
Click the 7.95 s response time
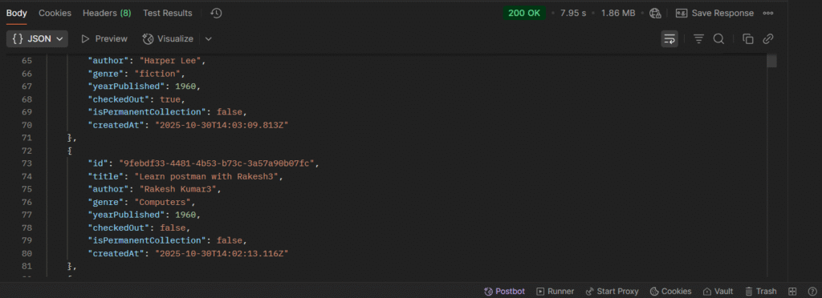[x=573, y=13]
